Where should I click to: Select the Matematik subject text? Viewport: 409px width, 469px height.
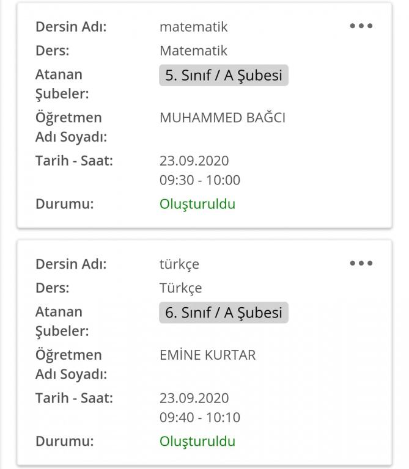(x=193, y=51)
